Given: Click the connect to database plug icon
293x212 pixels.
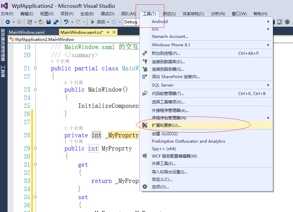Looking at the screenshot, I should click(x=145, y=62).
